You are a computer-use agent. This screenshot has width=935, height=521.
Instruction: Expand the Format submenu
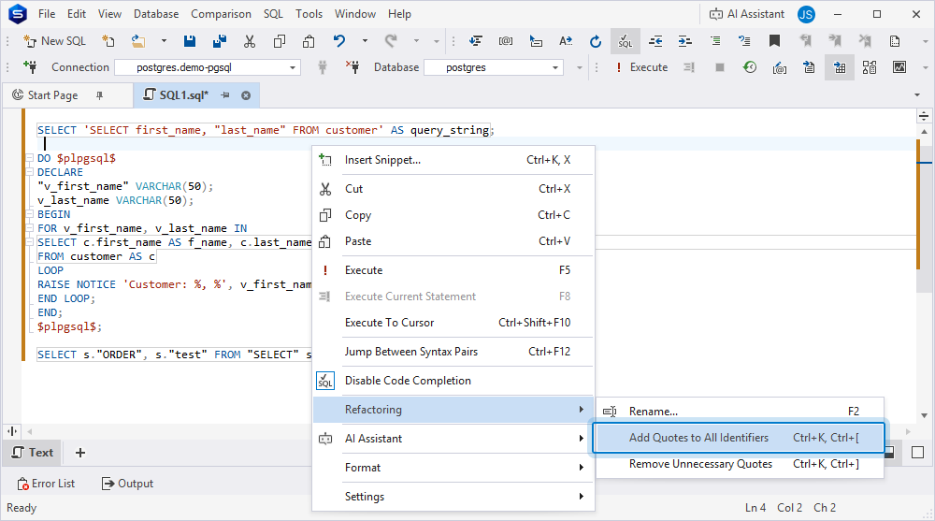[x=453, y=468]
